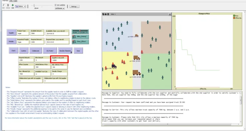
Task: Click the Delete trash icon
Action: tap(8, 5)
